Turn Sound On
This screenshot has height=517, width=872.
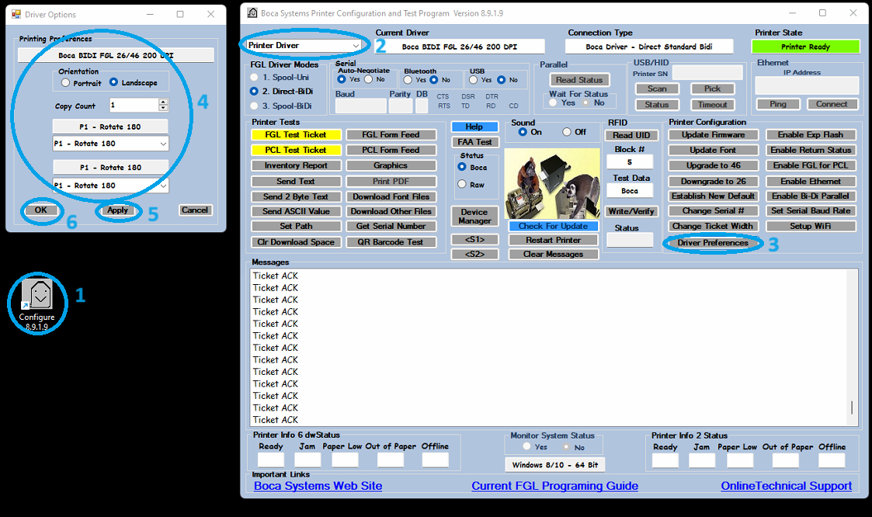(x=523, y=132)
